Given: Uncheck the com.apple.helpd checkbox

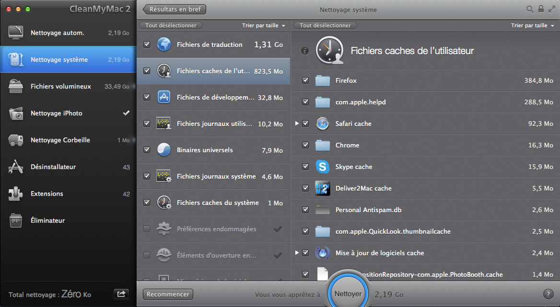Looking at the screenshot, I should [x=305, y=102].
